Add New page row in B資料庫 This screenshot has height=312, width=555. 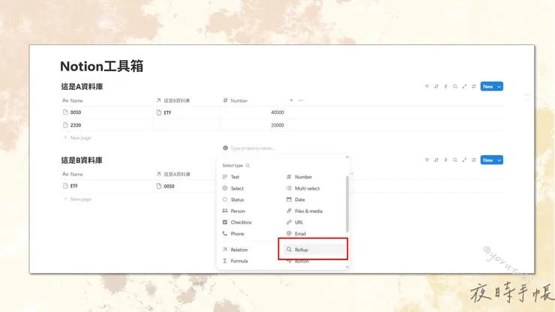(x=77, y=199)
